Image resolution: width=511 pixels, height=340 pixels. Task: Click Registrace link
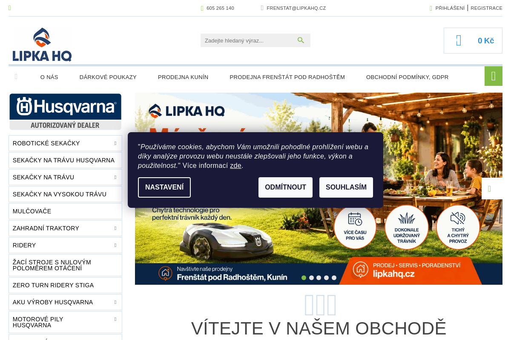coord(487,8)
